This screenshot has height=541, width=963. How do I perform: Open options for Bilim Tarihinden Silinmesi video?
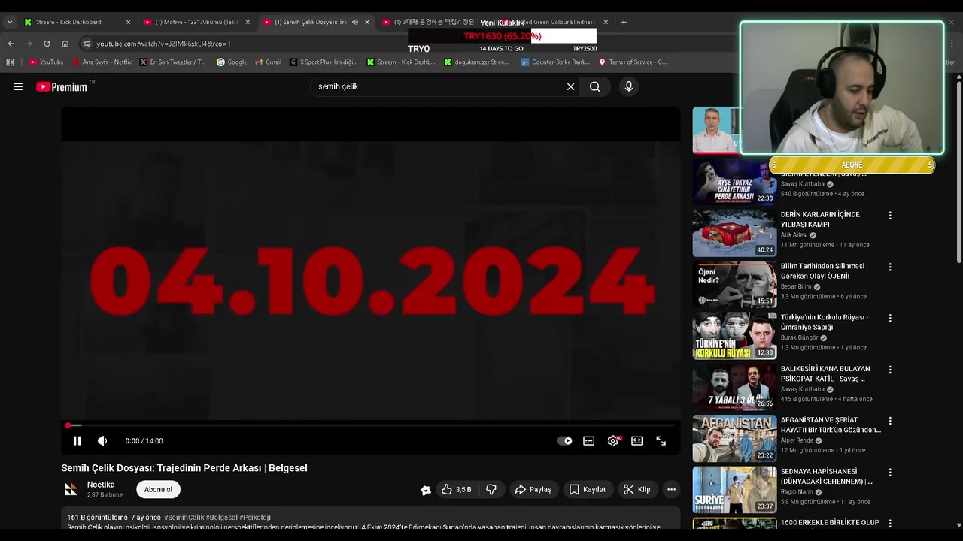tap(890, 267)
